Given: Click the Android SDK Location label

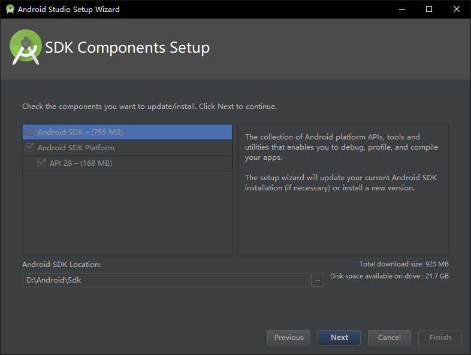Looking at the screenshot, I should click(x=62, y=265).
